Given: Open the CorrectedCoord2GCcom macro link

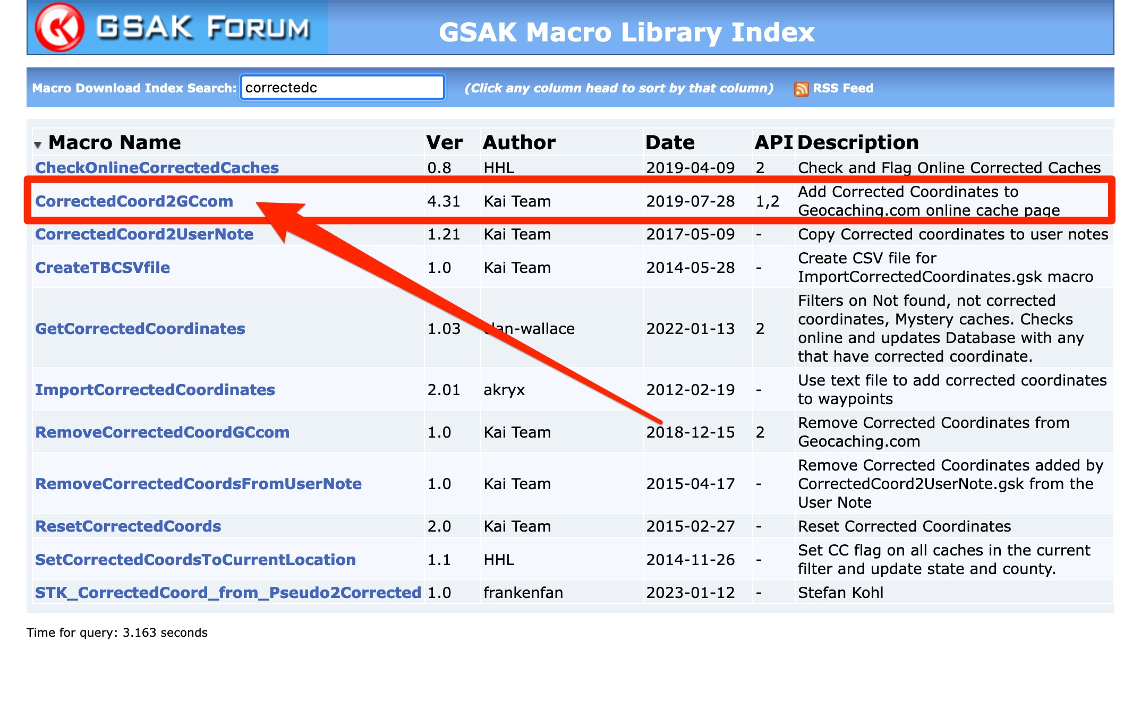Looking at the screenshot, I should point(134,201).
